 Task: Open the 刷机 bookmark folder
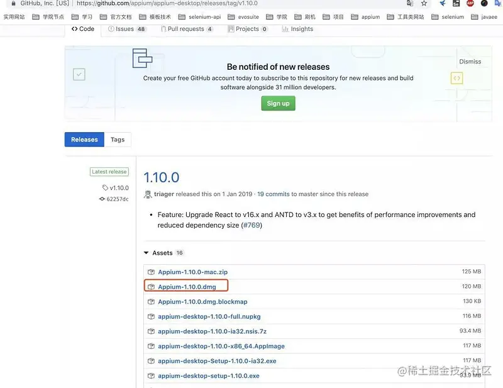point(305,17)
